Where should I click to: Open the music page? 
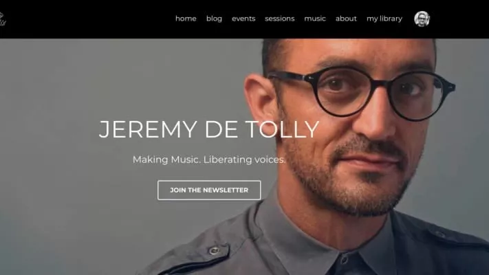click(x=315, y=19)
